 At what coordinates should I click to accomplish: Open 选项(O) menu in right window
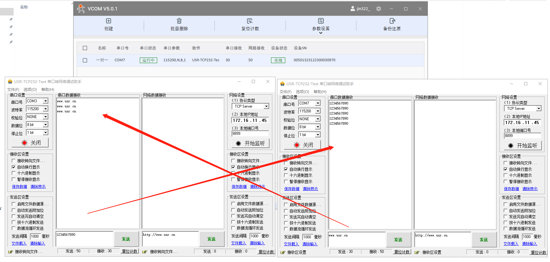pos(302,92)
